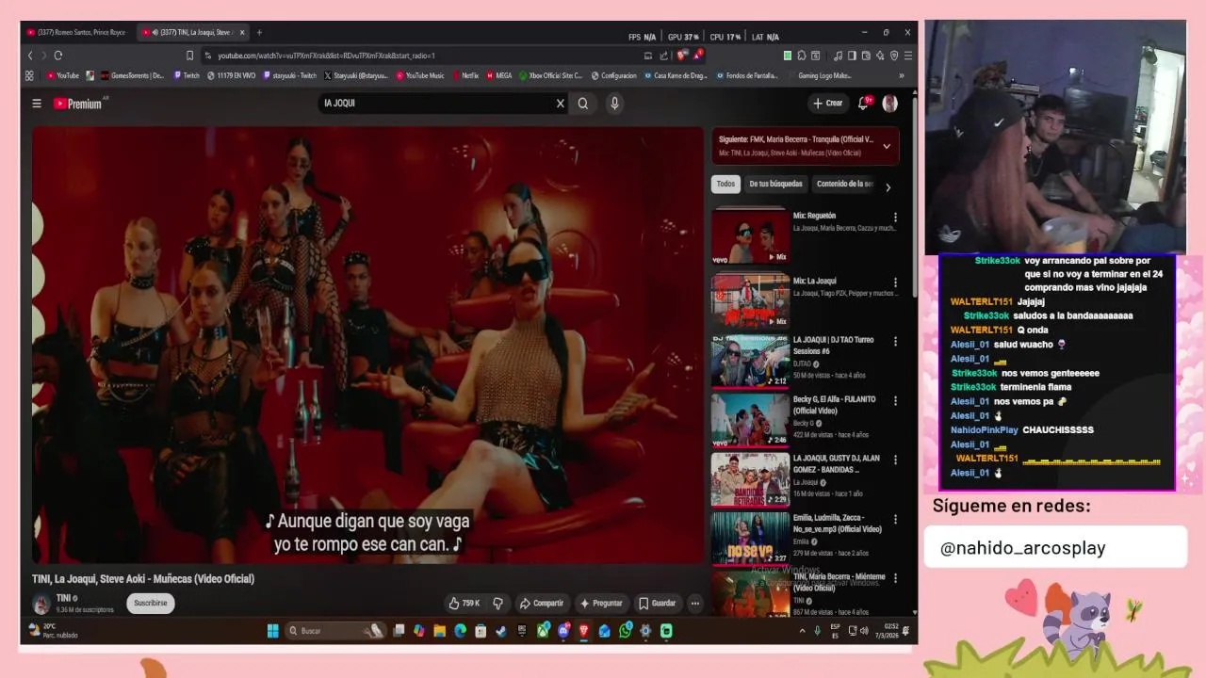Open the YouTube guide hamburger menu
This screenshot has height=678, width=1206.
point(37,104)
